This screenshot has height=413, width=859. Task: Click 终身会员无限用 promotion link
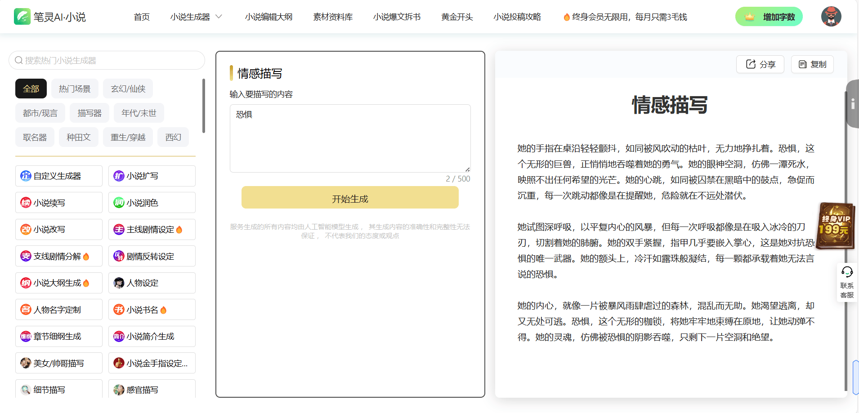pyautogui.click(x=625, y=17)
